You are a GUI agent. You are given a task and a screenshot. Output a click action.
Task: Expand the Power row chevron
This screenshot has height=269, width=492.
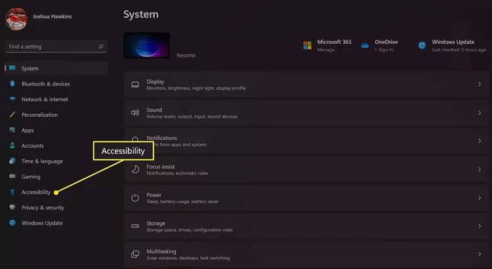(x=480, y=197)
